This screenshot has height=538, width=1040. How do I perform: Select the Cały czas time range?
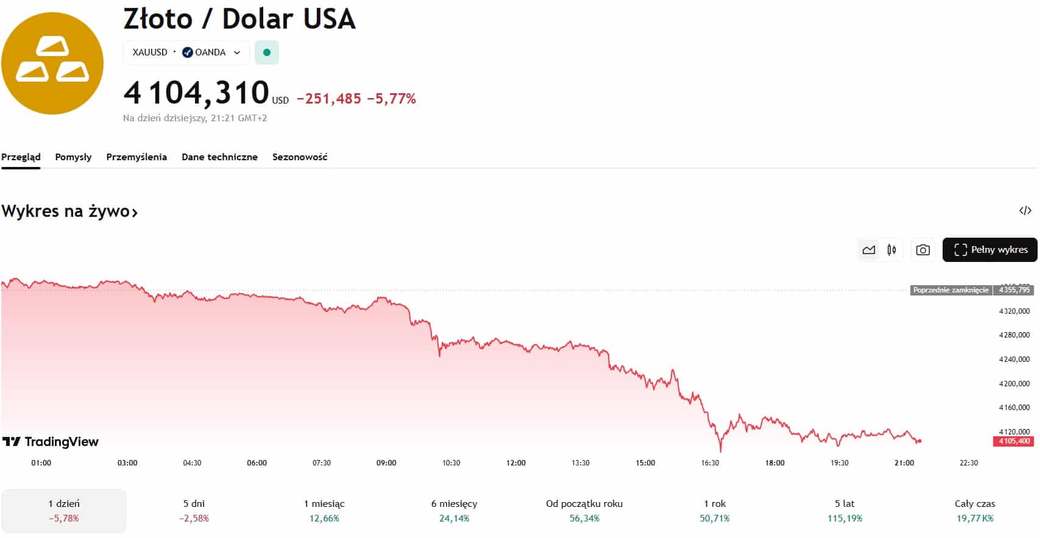pyautogui.click(x=975, y=511)
